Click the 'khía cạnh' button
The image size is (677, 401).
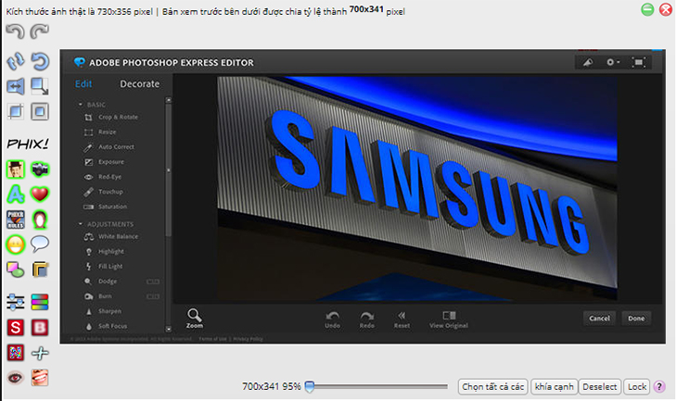click(x=554, y=387)
